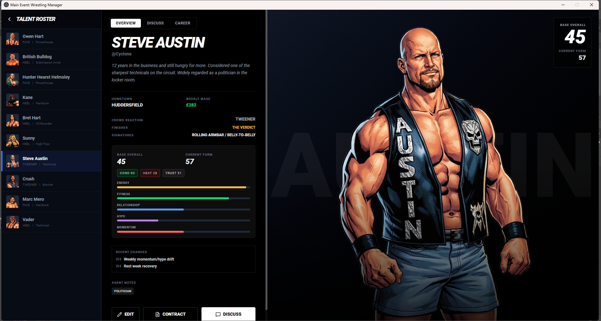The height and width of the screenshot is (321, 601).
Task: Choose Crush from the talent roster
Action: coord(51,181)
